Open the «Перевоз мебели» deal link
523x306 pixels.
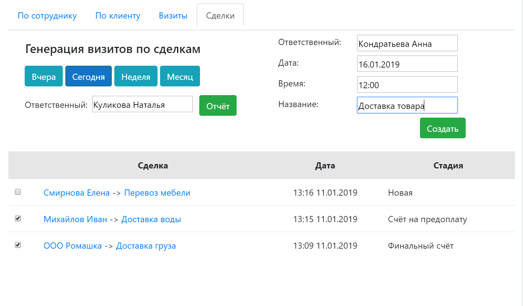[157, 193]
